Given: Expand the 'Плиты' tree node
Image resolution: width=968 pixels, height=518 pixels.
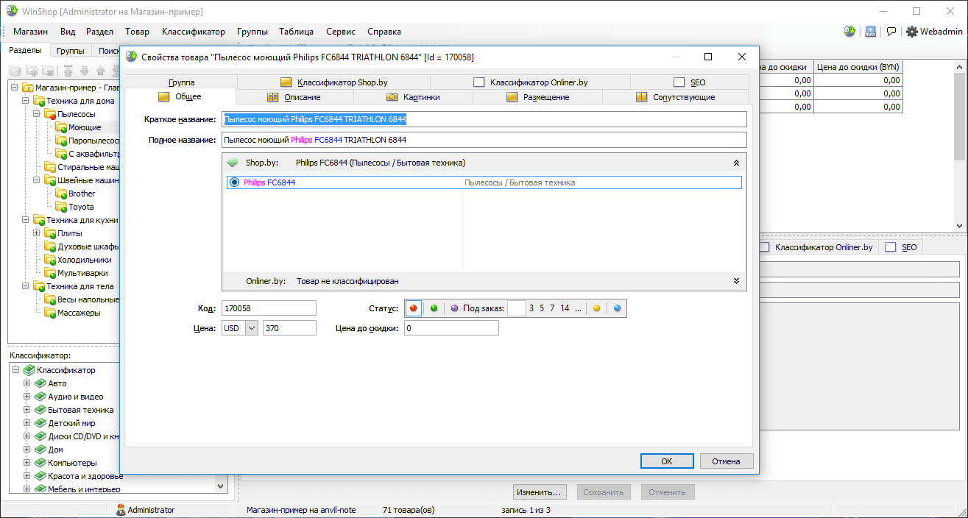Looking at the screenshot, I should [37, 233].
